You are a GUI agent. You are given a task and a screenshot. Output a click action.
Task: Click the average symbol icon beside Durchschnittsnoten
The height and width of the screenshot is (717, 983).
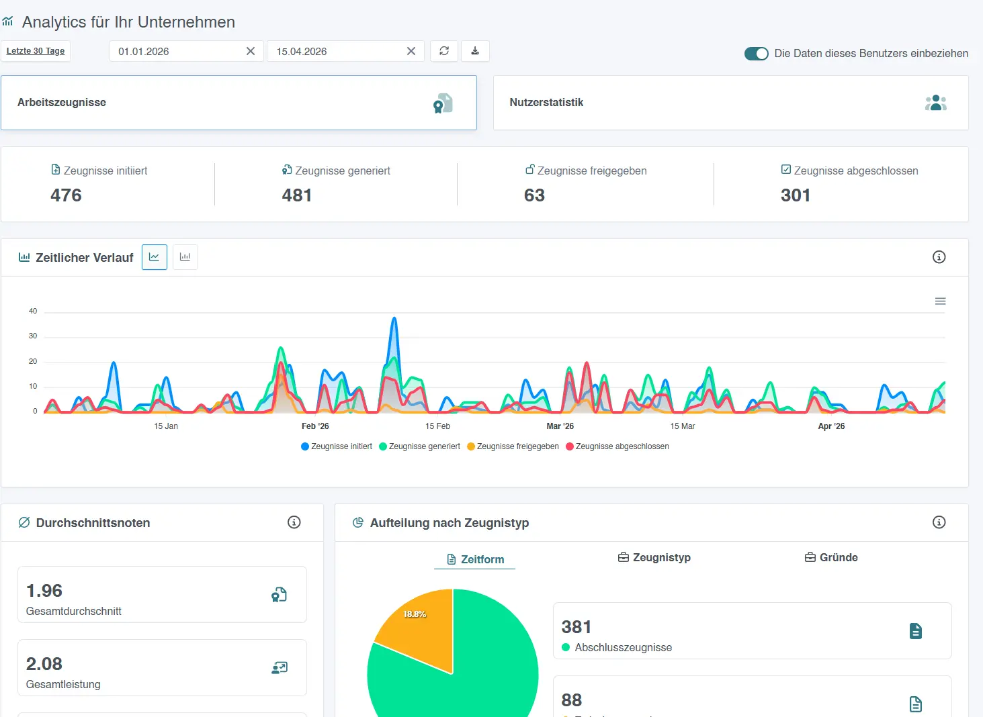pos(24,522)
